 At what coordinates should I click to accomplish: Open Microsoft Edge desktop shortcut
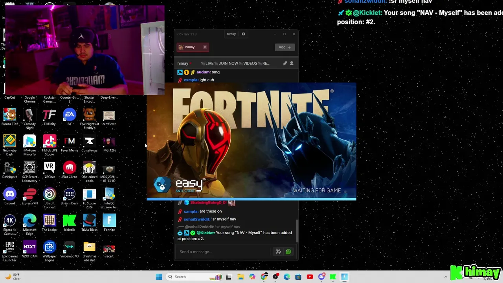[x=29, y=225]
